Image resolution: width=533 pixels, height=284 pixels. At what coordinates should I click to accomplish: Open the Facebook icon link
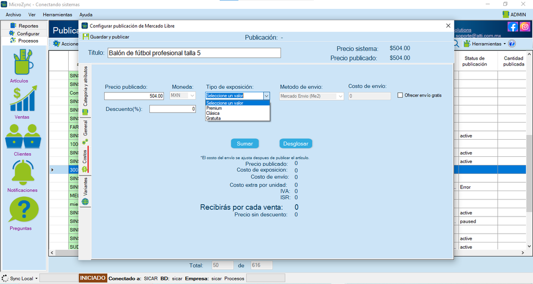pos(513,27)
